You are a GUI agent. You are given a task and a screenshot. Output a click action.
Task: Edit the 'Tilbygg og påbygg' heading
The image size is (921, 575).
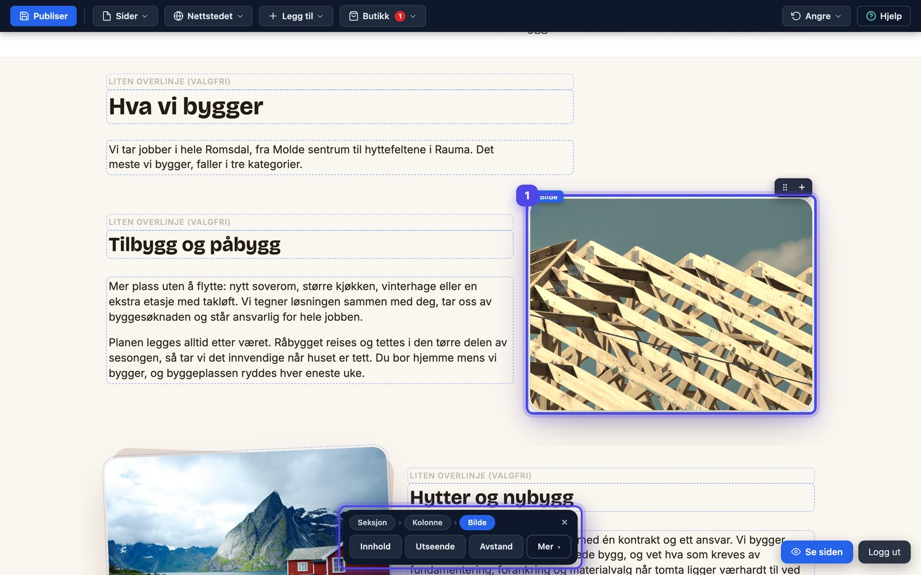(310, 244)
